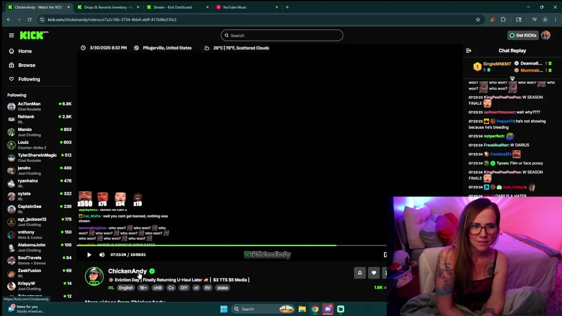The height and width of the screenshot is (316, 562).
Task: Select the DIY tag
Action: tap(184, 288)
